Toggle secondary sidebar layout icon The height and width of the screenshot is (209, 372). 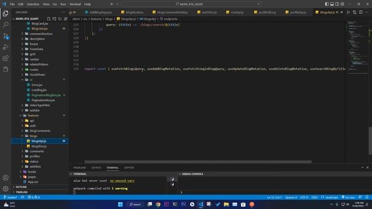[337, 4]
